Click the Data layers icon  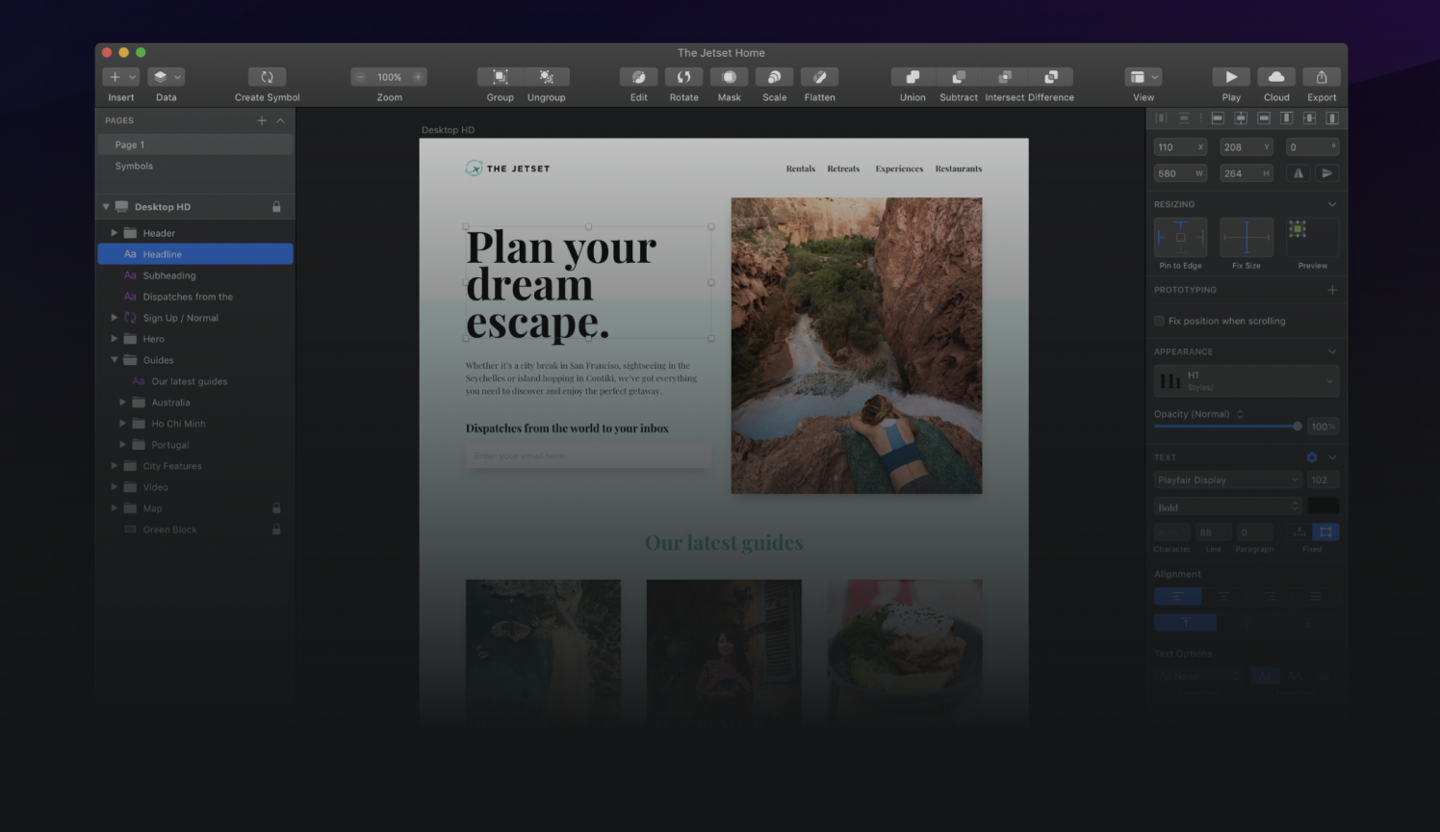click(x=161, y=77)
